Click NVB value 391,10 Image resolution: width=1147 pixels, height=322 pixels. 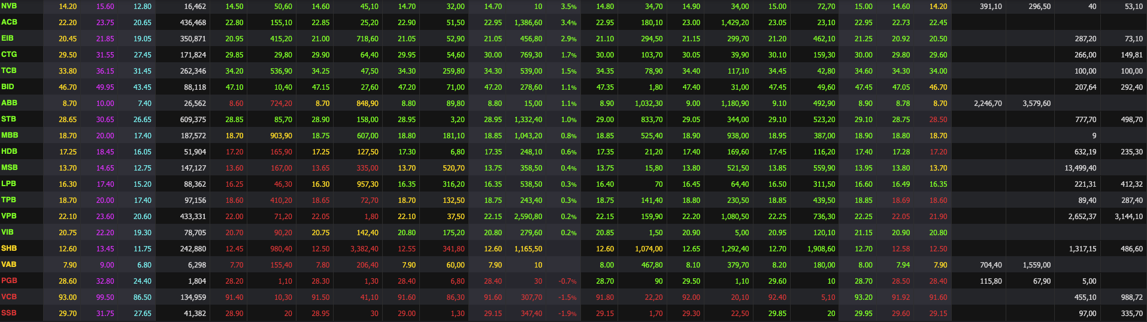991,7
